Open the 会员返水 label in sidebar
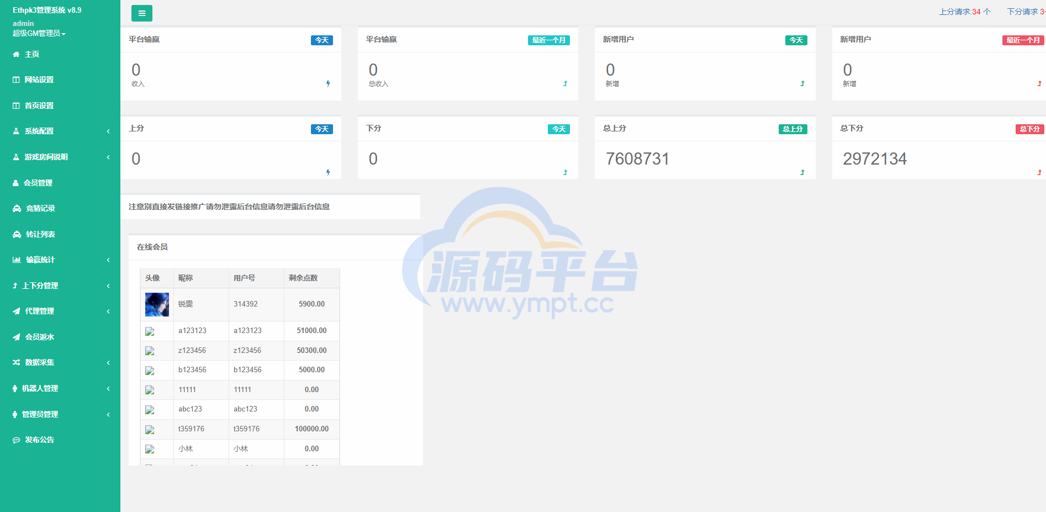1046x512 pixels. (x=40, y=337)
